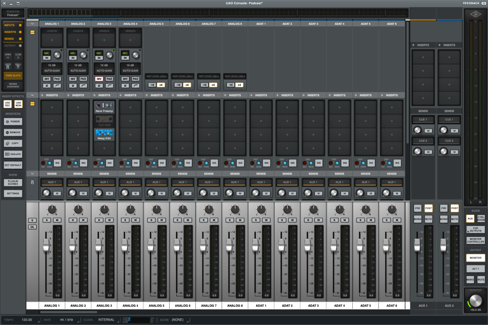This screenshot has height=325, width=488.
Task: Click the monitor level knob
Action: coord(475,301)
